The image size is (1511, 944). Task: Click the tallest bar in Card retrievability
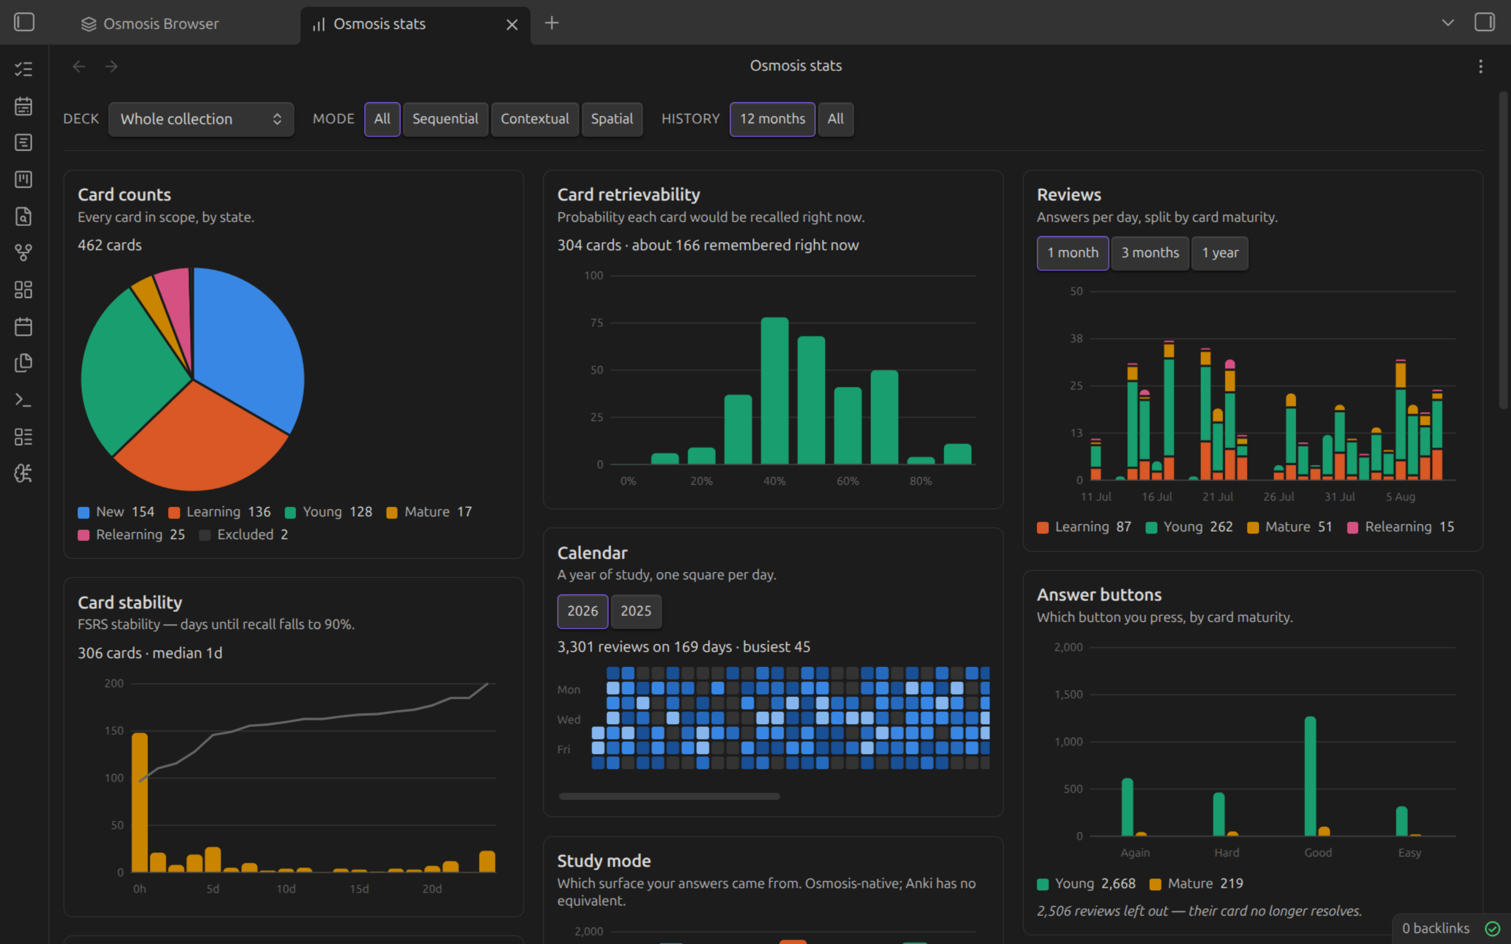(x=774, y=391)
